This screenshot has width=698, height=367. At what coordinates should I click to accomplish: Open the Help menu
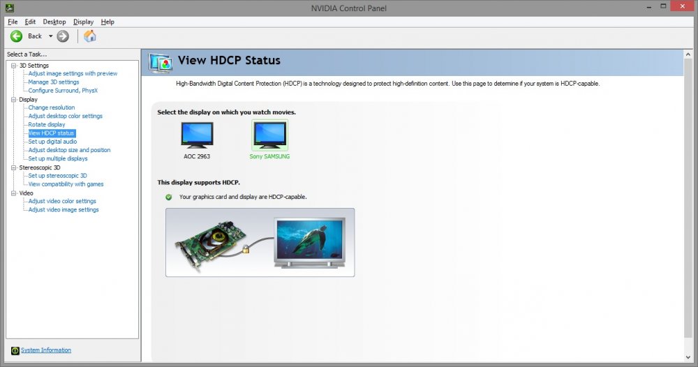[107, 22]
